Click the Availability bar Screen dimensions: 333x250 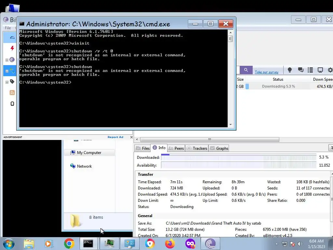[239, 165]
